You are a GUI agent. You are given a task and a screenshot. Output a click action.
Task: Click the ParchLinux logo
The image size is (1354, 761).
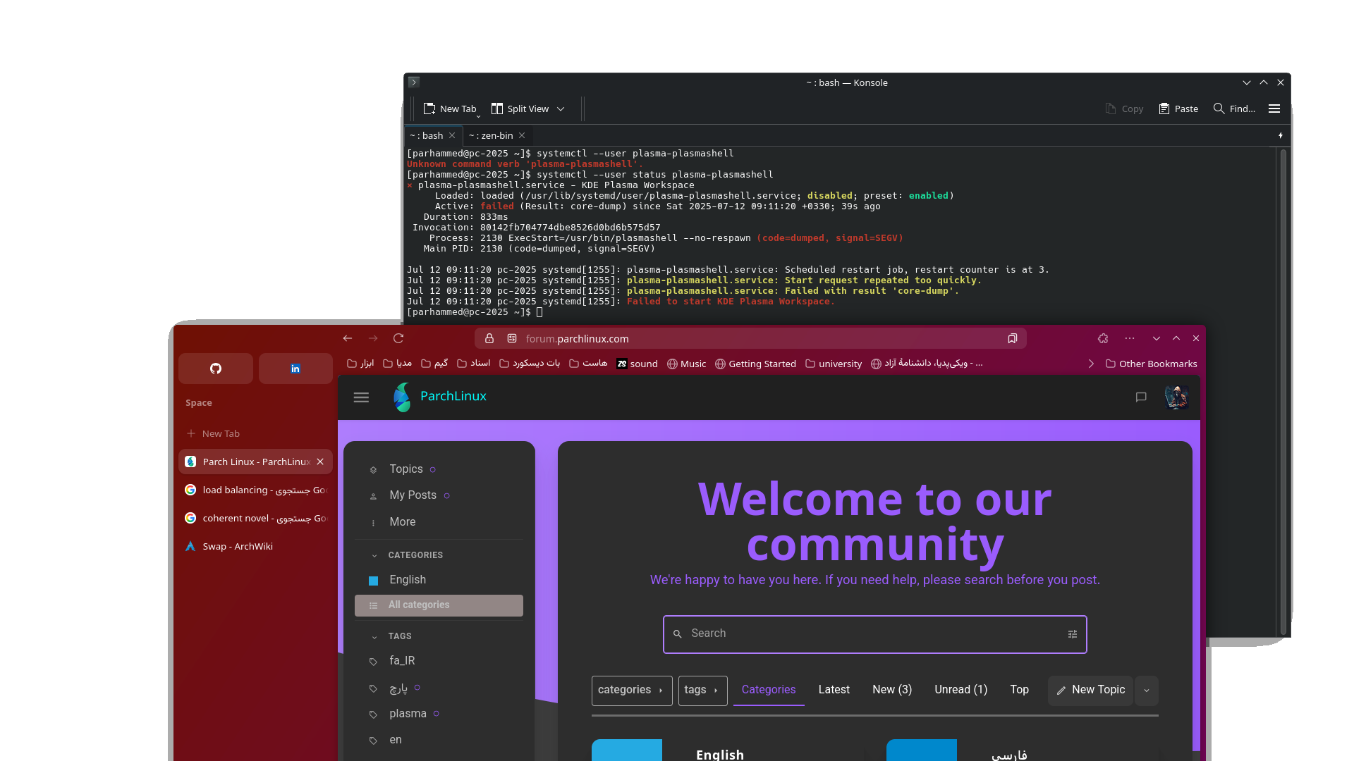coord(440,397)
